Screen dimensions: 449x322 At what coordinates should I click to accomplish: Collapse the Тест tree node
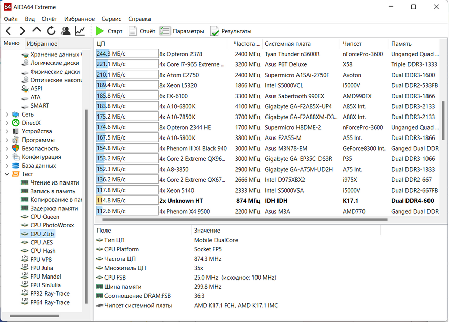tap(7, 174)
